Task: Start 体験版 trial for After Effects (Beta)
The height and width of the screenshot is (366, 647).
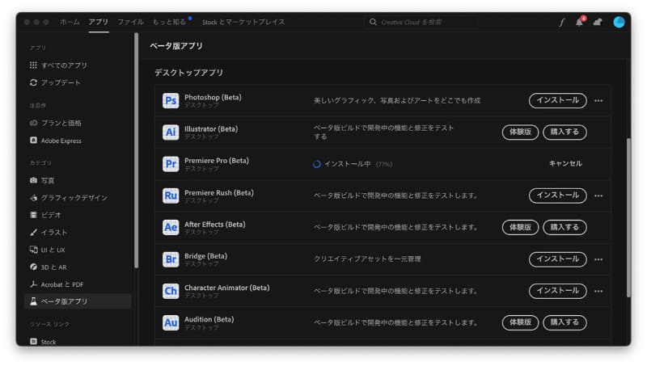Action: click(x=520, y=227)
